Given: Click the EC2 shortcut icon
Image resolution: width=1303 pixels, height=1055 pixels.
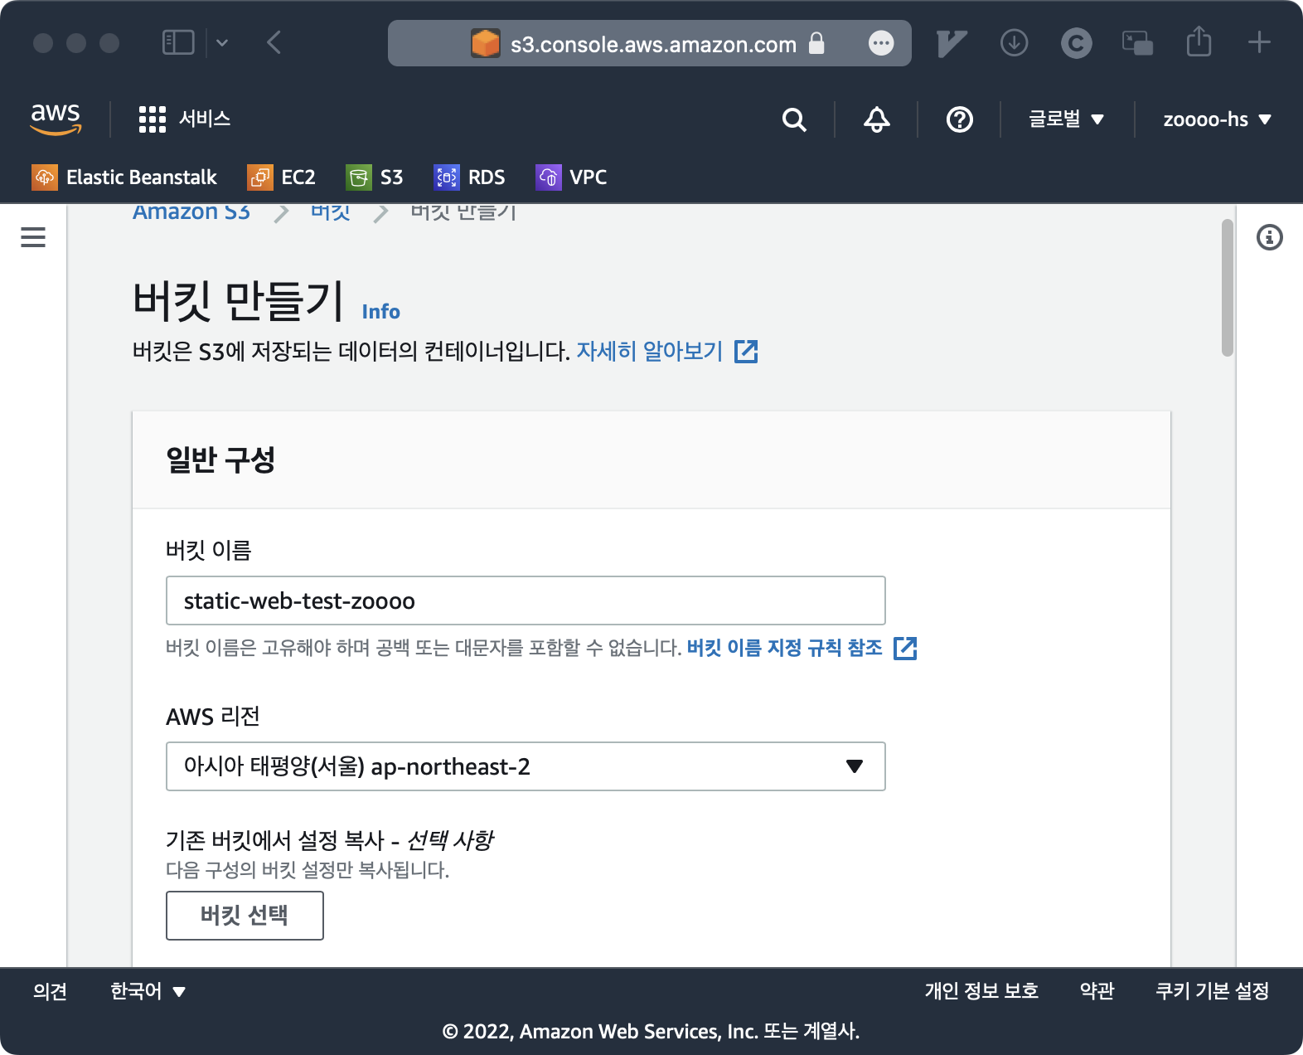Looking at the screenshot, I should coord(260,177).
